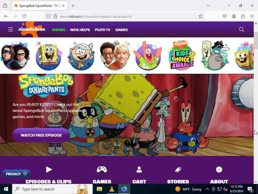The height and width of the screenshot is (194, 258).
Task: Bookmark this page with the star icon
Action: coord(200,16)
